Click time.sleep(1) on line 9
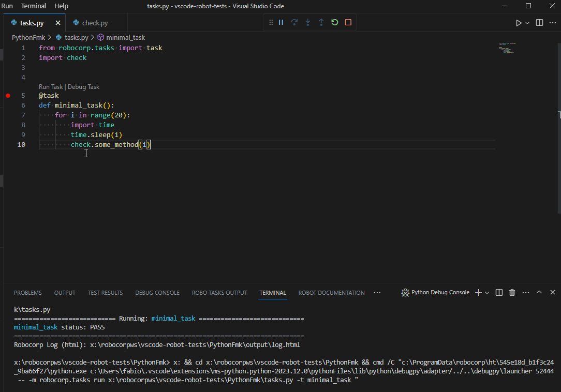561x392 pixels. 96,135
